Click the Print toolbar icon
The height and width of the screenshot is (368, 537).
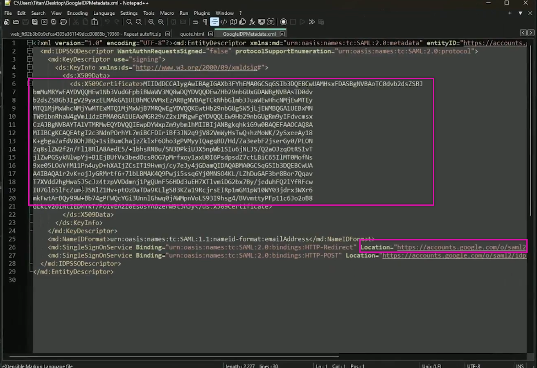point(63,22)
